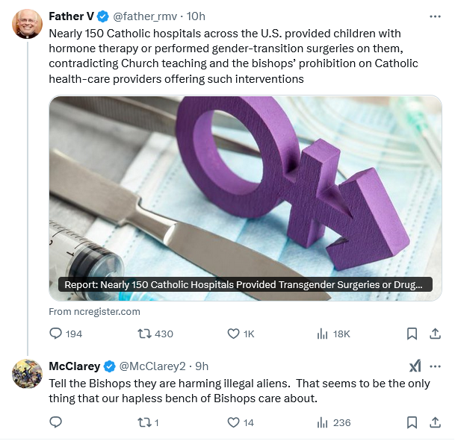View McClarey reply analytics showing 236

334,423
